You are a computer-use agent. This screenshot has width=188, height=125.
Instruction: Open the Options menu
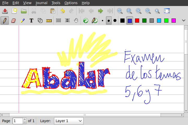point(71,3)
